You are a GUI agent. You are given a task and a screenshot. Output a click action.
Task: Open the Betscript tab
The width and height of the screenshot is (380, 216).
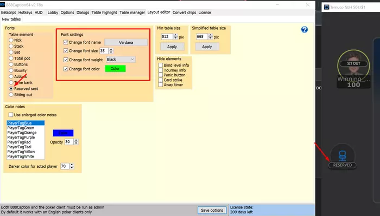9,12
